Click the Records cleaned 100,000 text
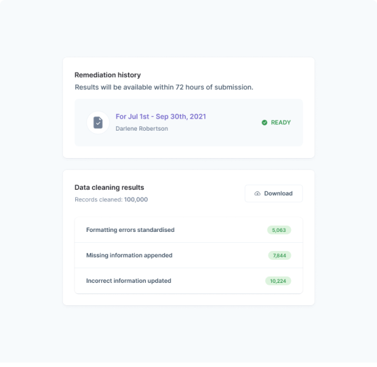Screen dimensions: 377x367 [111, 199]
